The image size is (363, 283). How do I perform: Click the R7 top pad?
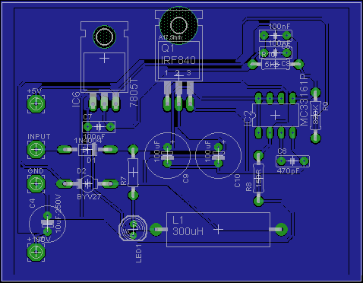point(133,150)
